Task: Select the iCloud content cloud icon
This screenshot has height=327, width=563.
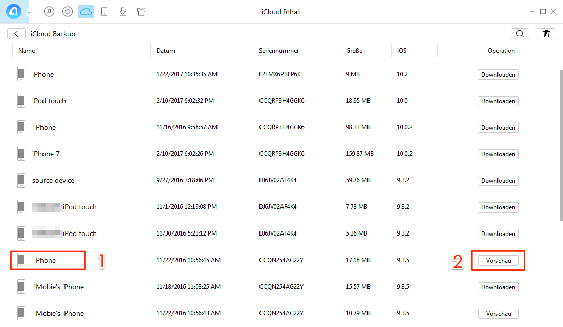Action: click(x=86, y=11)
